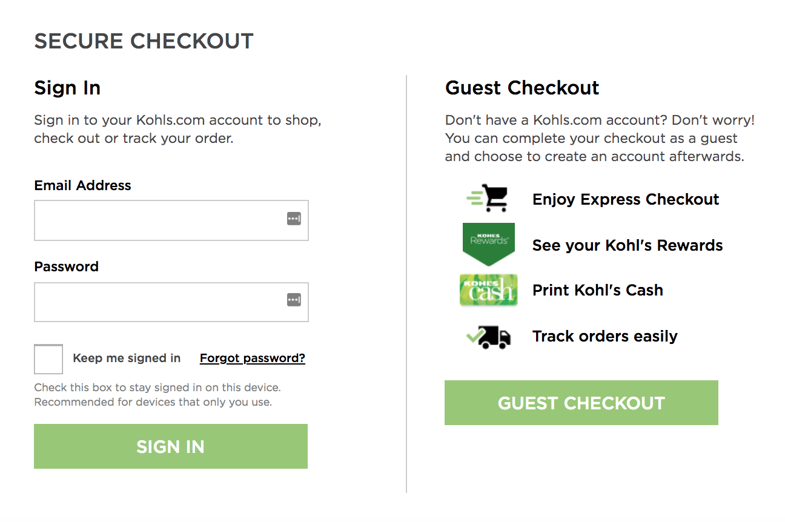Click the delivery truck tracking icon
The width and height of the screenshot is (785, 522).
[x=488, y=337]
